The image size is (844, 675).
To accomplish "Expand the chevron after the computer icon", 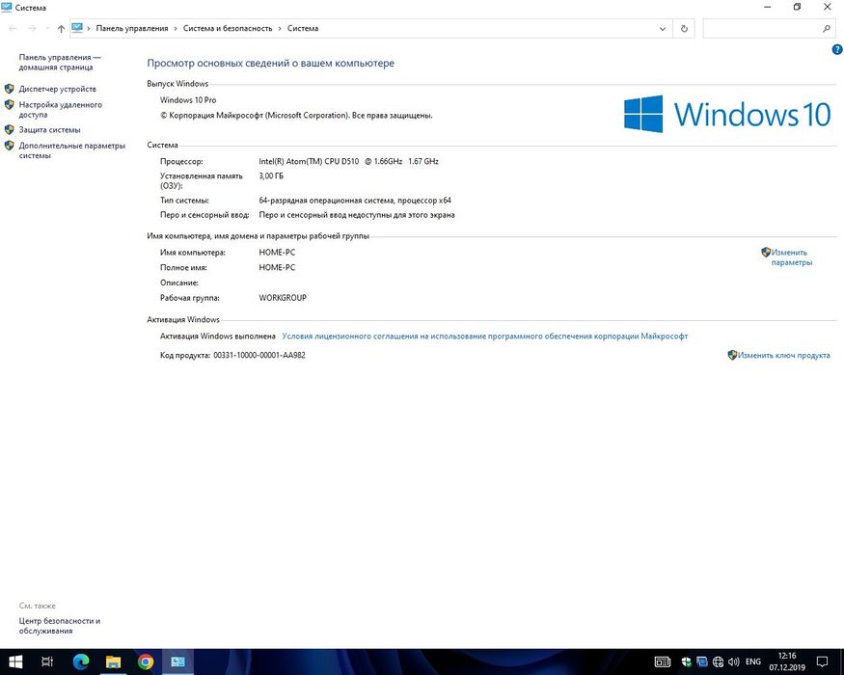I will (x=89, y=29).
